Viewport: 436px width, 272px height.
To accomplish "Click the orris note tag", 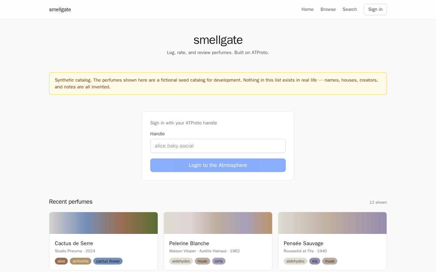I will (219, 261).
